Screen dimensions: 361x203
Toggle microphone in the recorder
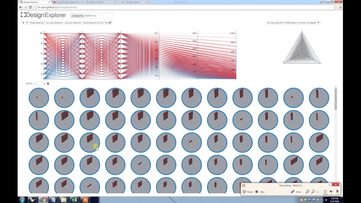coord(337,192)
